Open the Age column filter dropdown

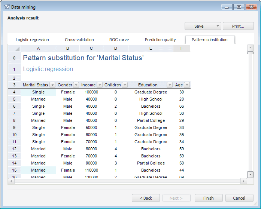pyautogui.click(x=187, y=85)
